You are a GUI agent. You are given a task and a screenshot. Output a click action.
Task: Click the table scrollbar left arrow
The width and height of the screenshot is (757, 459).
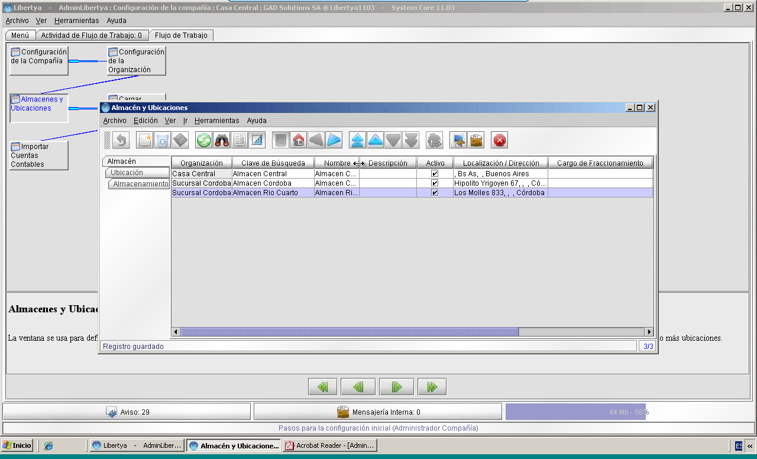[x=176, y=332]
